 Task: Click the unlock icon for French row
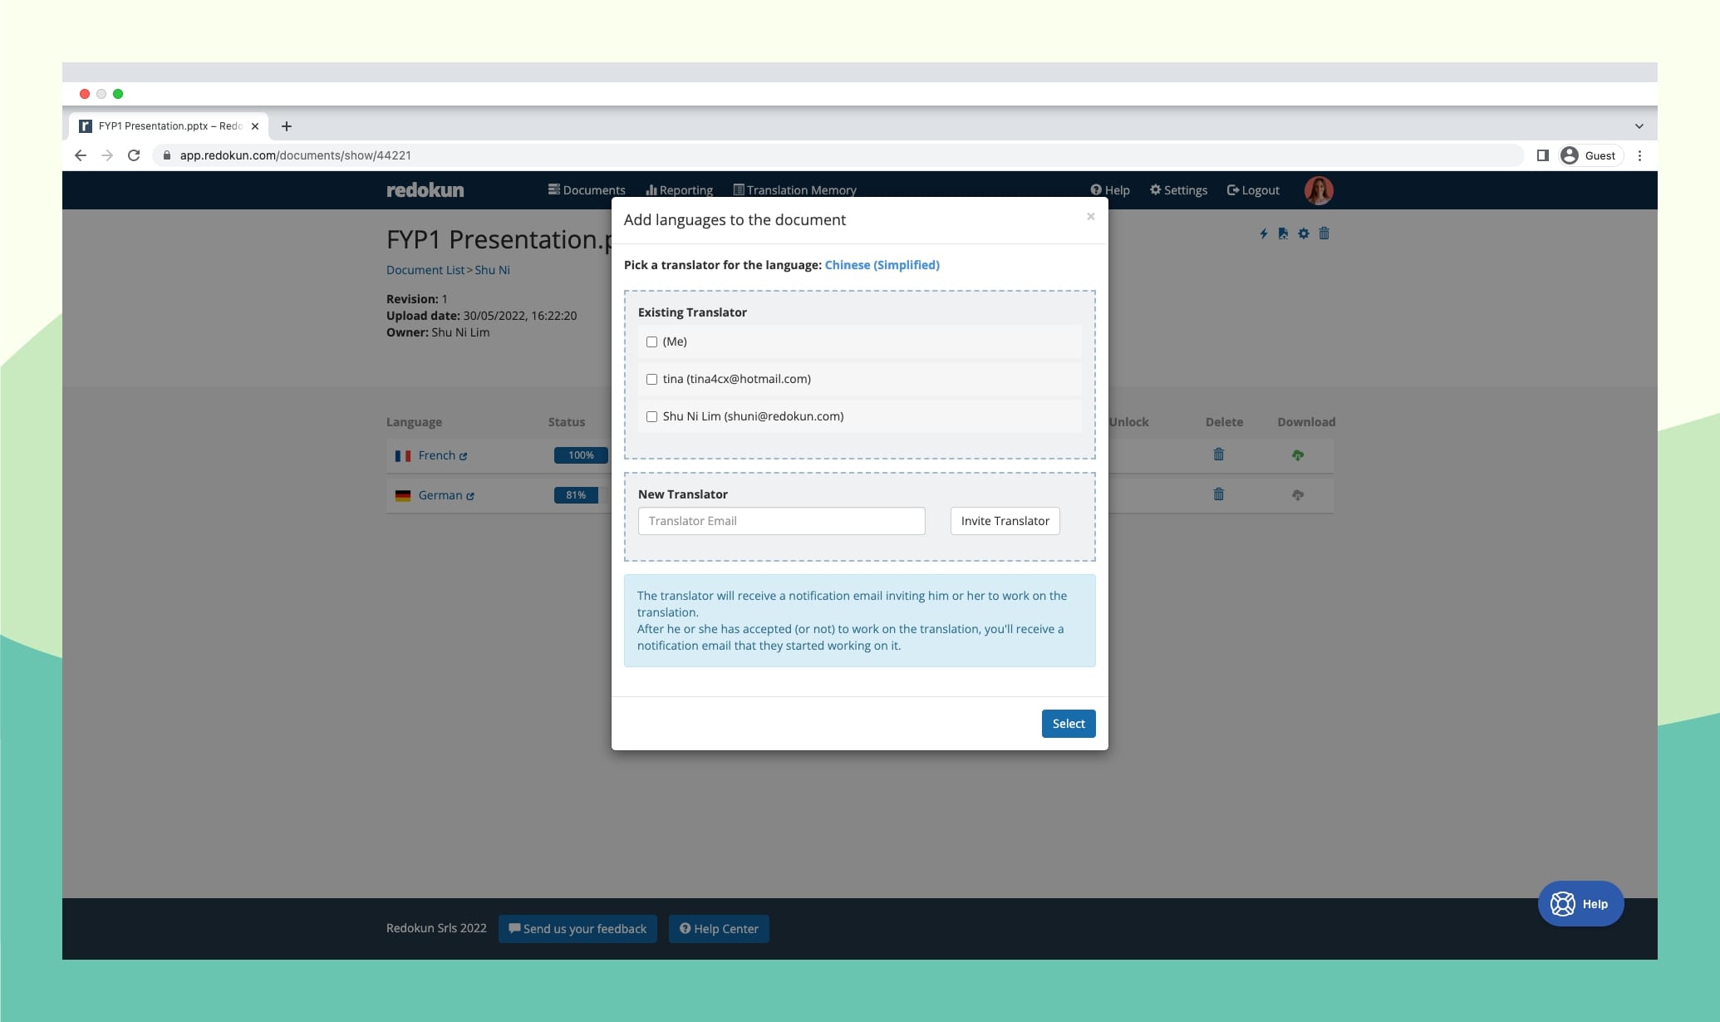pos(1129,454)
